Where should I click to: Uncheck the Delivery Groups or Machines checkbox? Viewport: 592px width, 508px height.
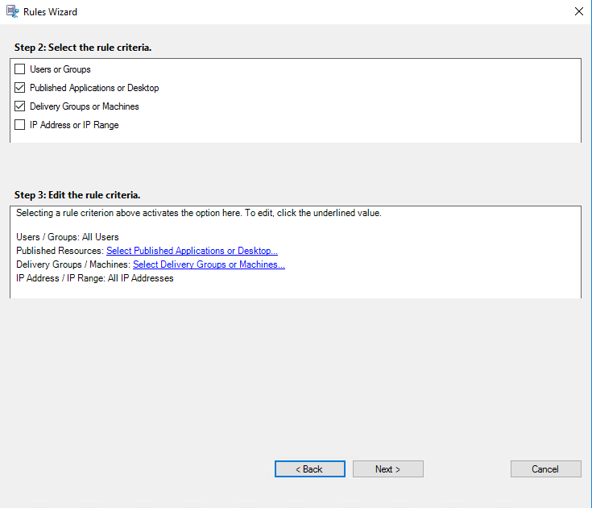coord(20,106)
